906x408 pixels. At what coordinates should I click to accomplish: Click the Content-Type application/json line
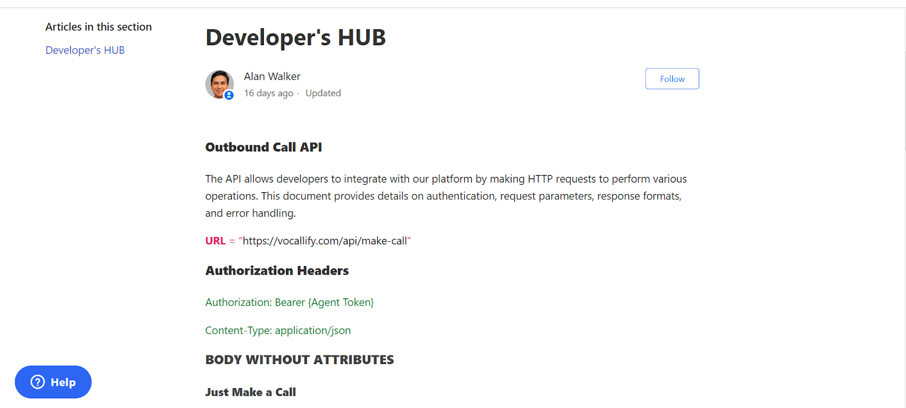[277, 331]
